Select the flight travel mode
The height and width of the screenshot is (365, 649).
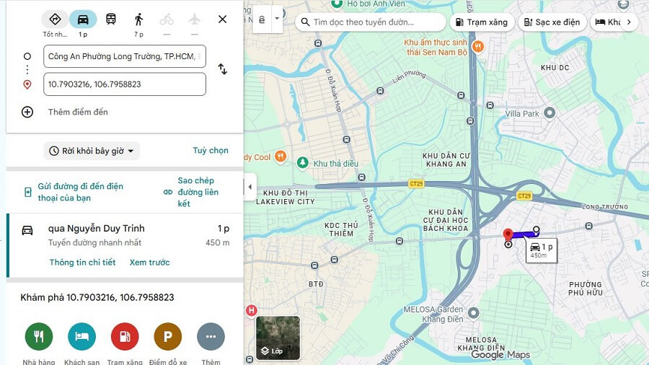[x=195, y=19]
